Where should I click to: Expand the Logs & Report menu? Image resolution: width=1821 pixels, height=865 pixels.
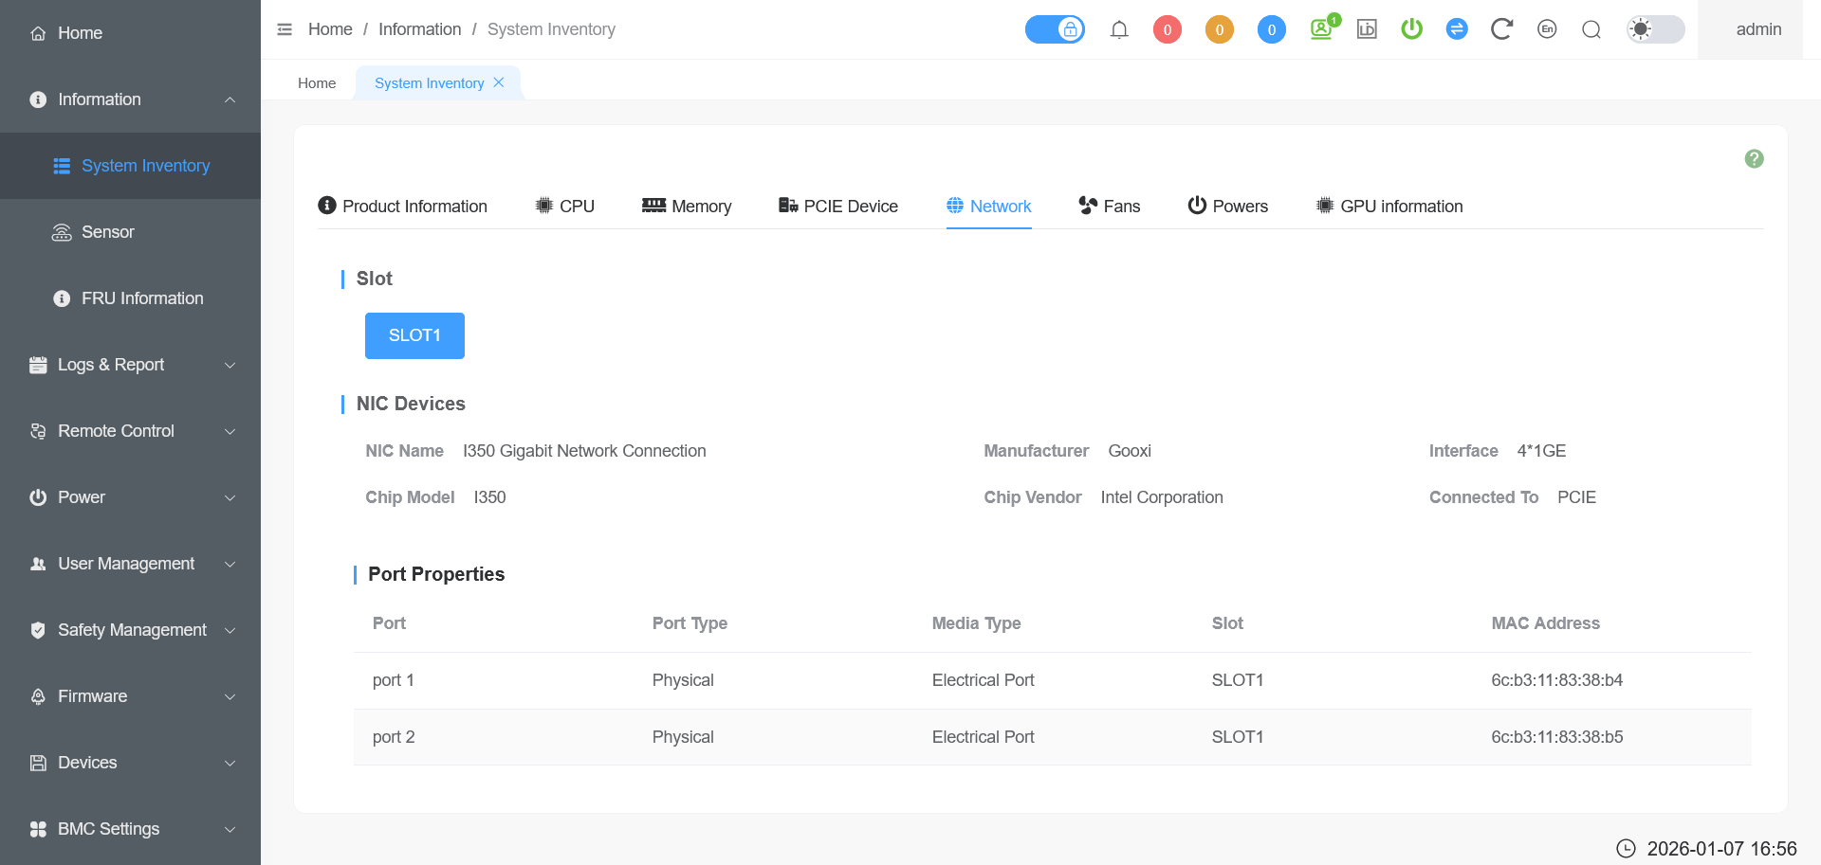(x=131, y=365)
